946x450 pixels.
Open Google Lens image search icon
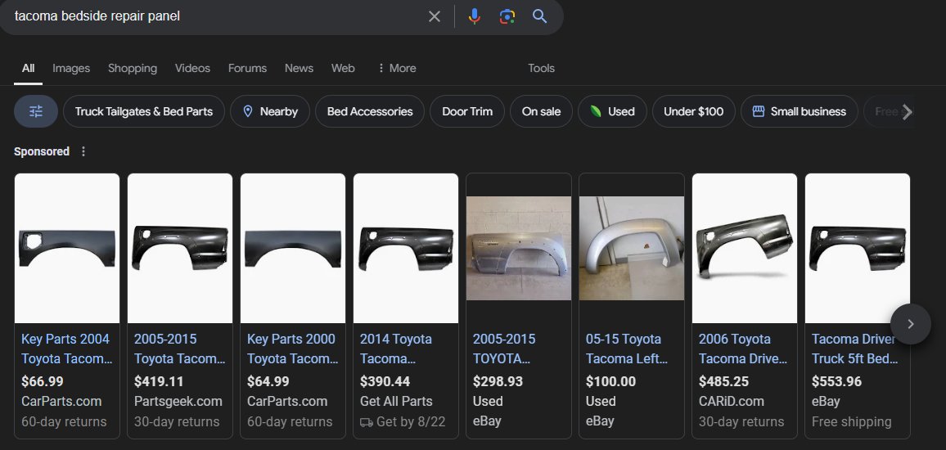click(507, 16)
